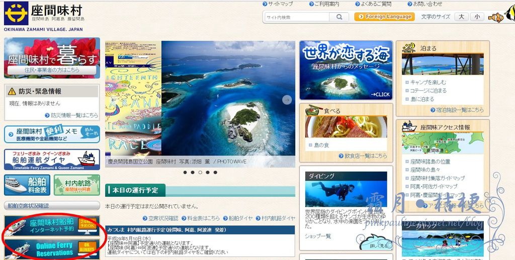Viewport: 515px width, 260px height.
Task: Open the 船舶運航ダイヤ timetable banner
Action: coord(52,160)
